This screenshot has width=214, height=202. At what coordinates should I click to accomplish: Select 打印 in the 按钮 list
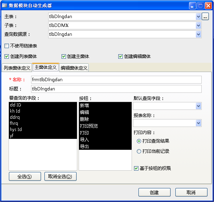[x=105, y=133]
